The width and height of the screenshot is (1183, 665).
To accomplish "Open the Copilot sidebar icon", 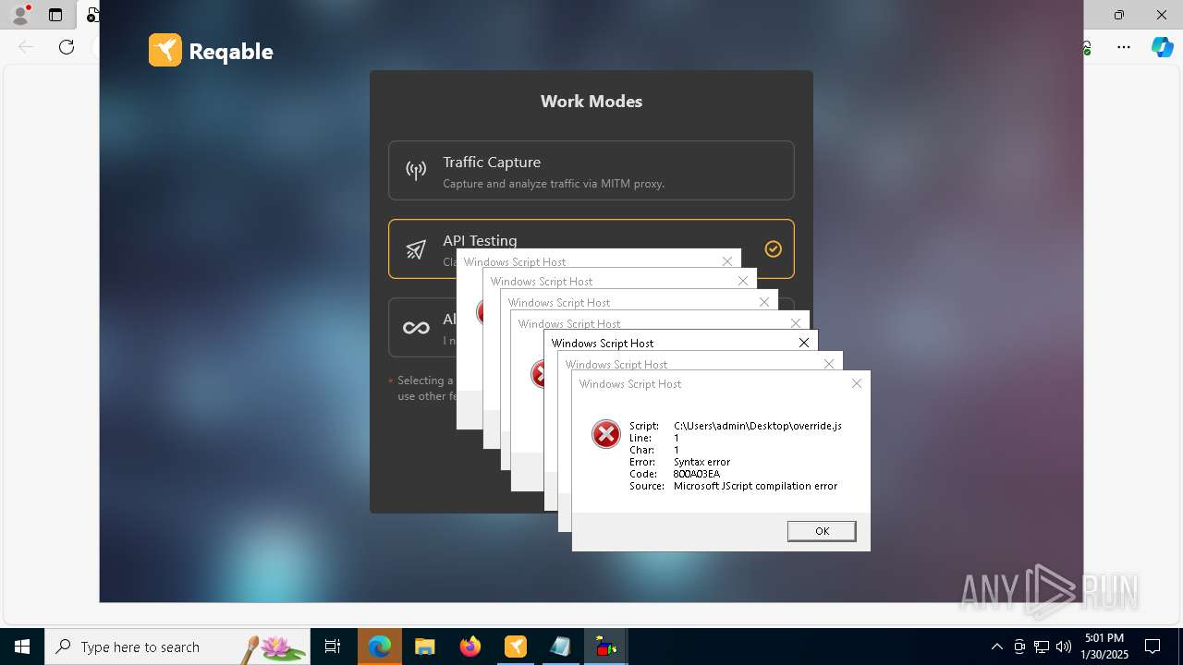I will click(1162, 47).
